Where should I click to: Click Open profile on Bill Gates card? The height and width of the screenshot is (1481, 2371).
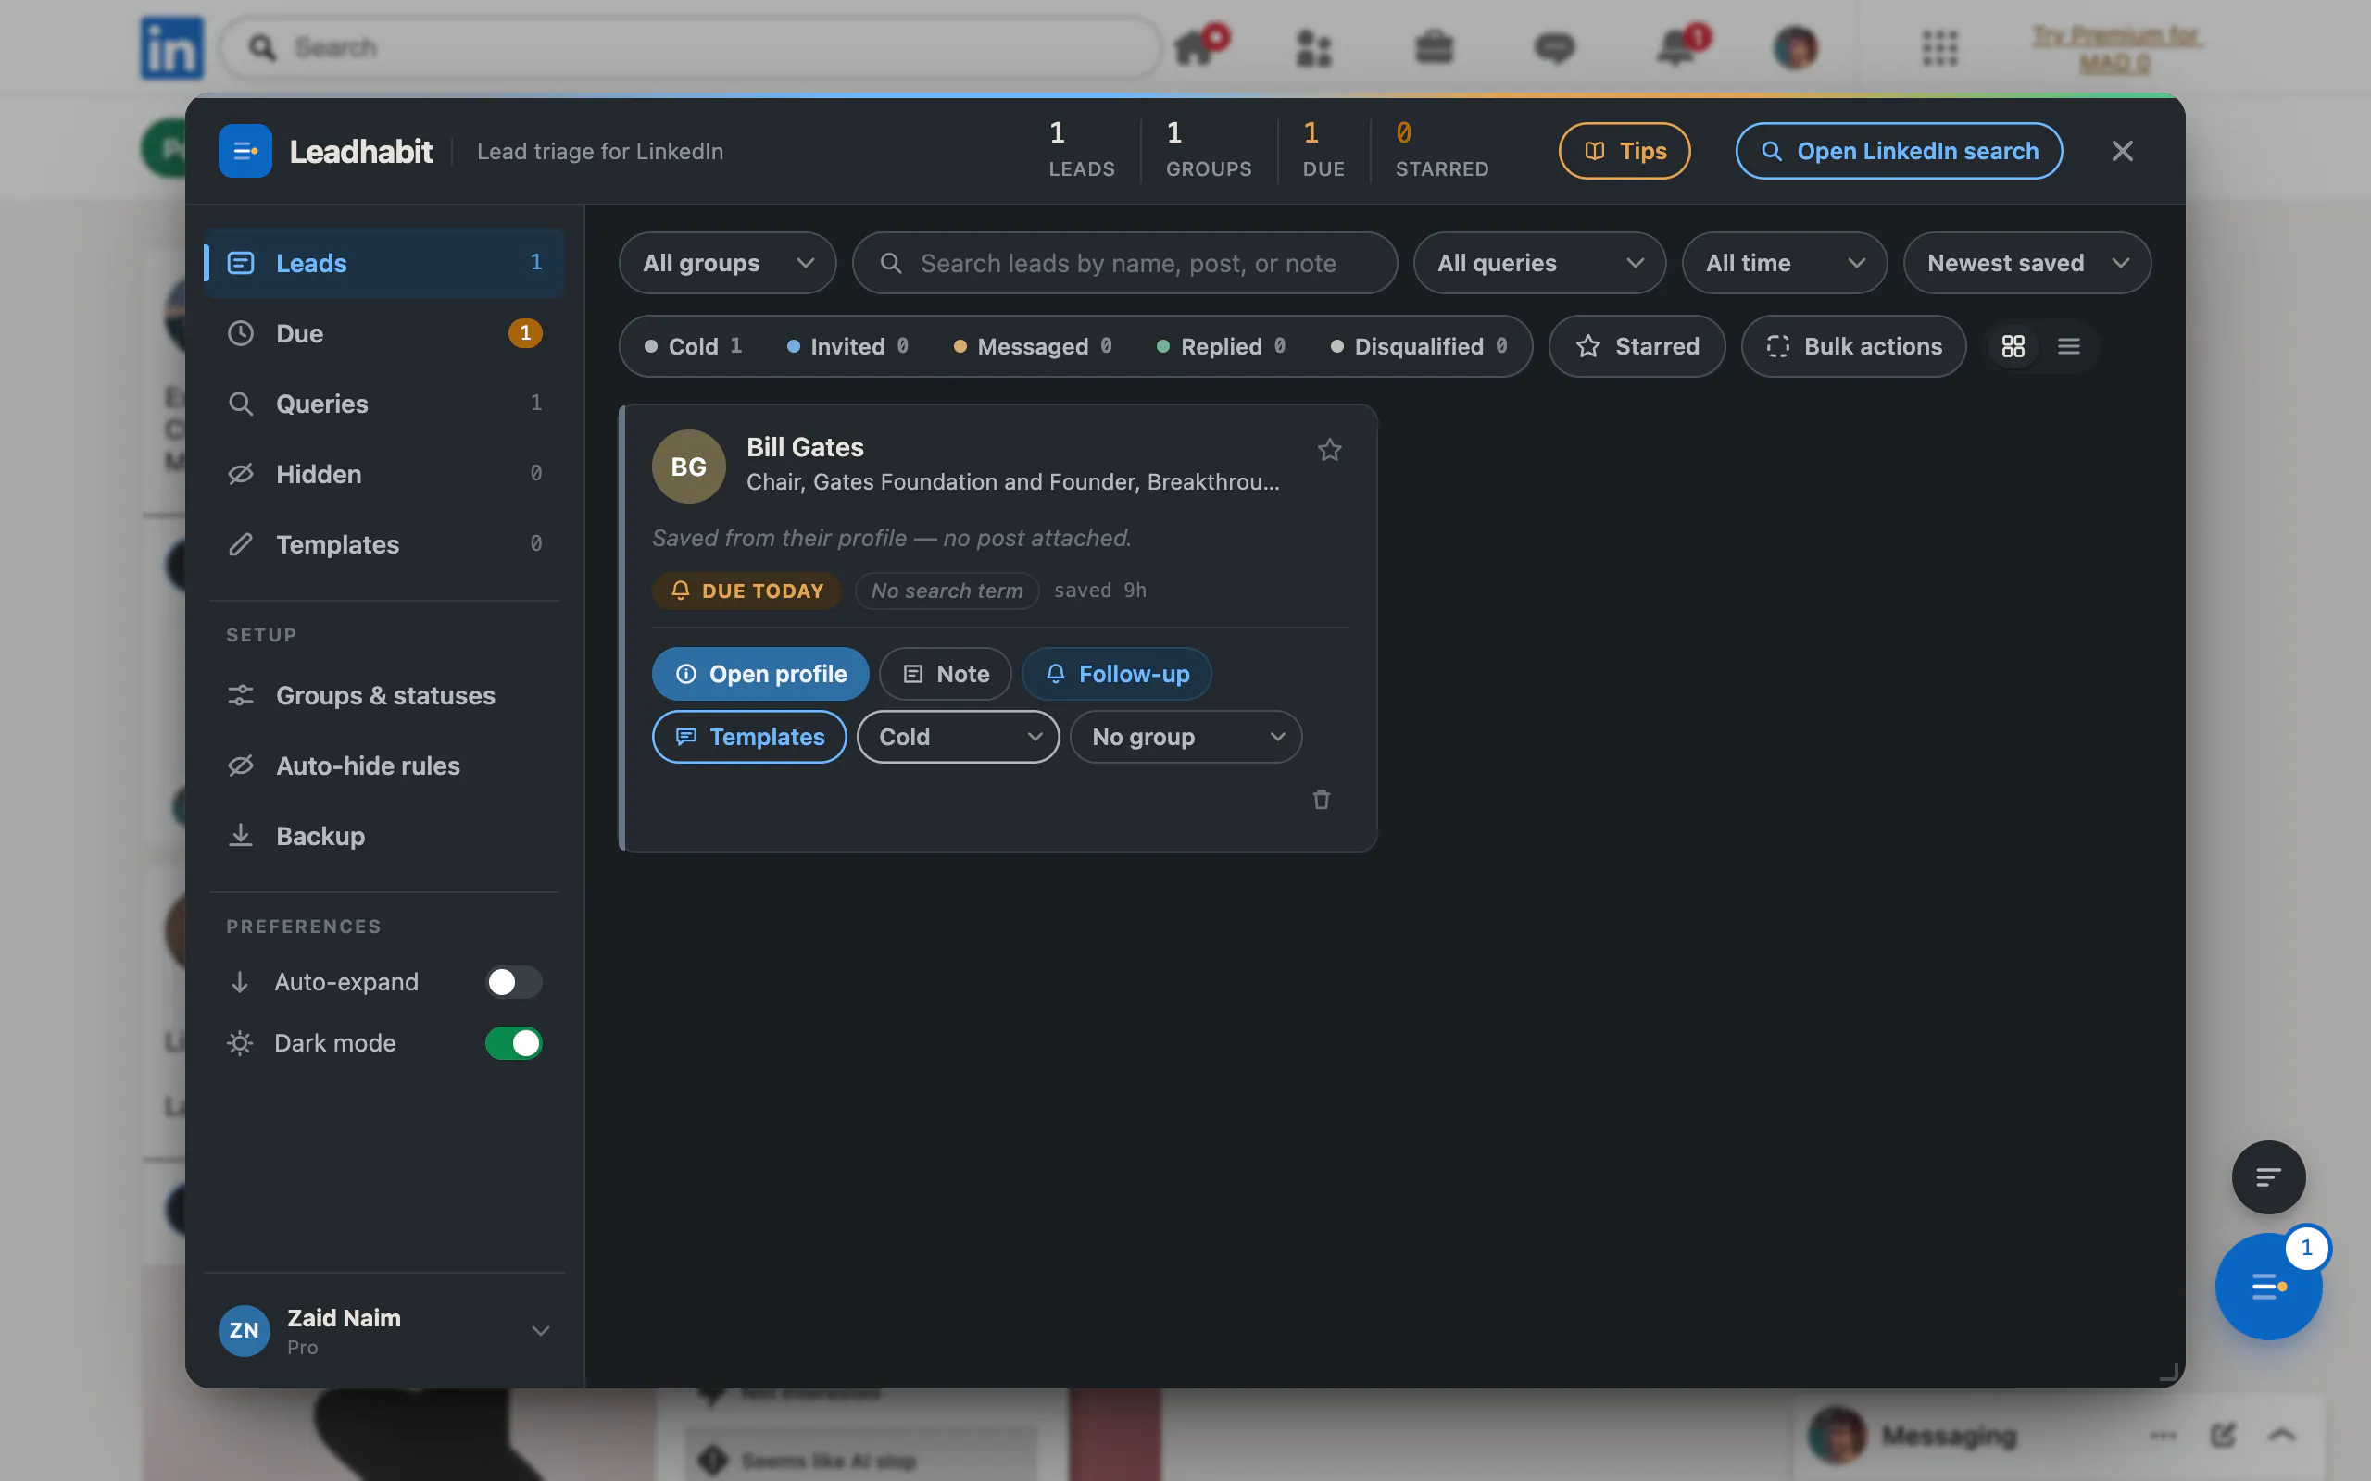(x=760, y=674)
